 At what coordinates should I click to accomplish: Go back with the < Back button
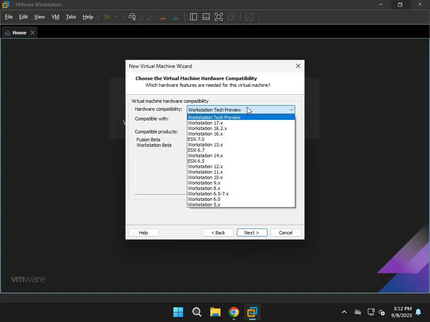pos(218,233)
